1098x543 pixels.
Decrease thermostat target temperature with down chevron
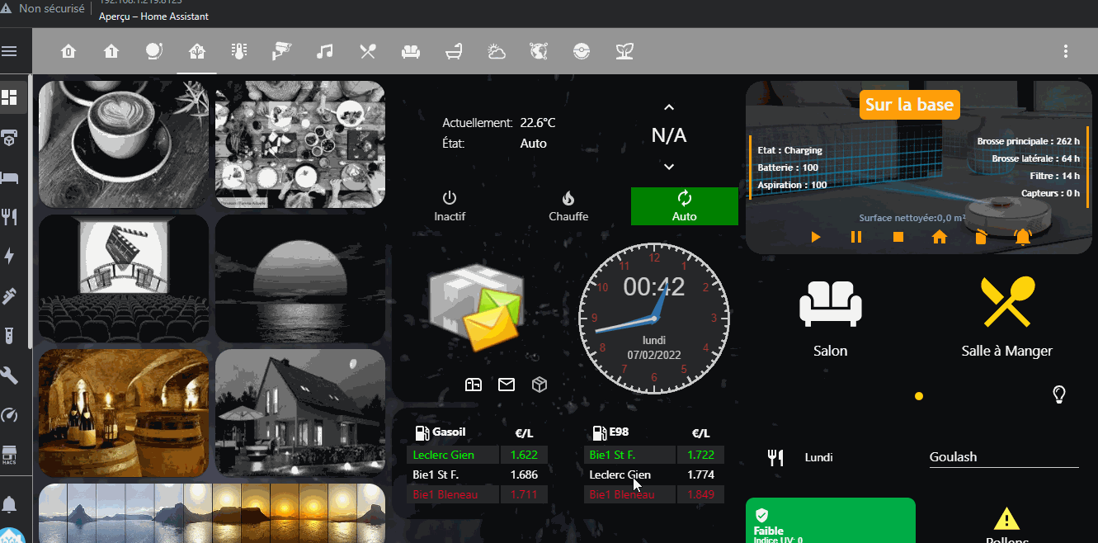coord(669,167)
